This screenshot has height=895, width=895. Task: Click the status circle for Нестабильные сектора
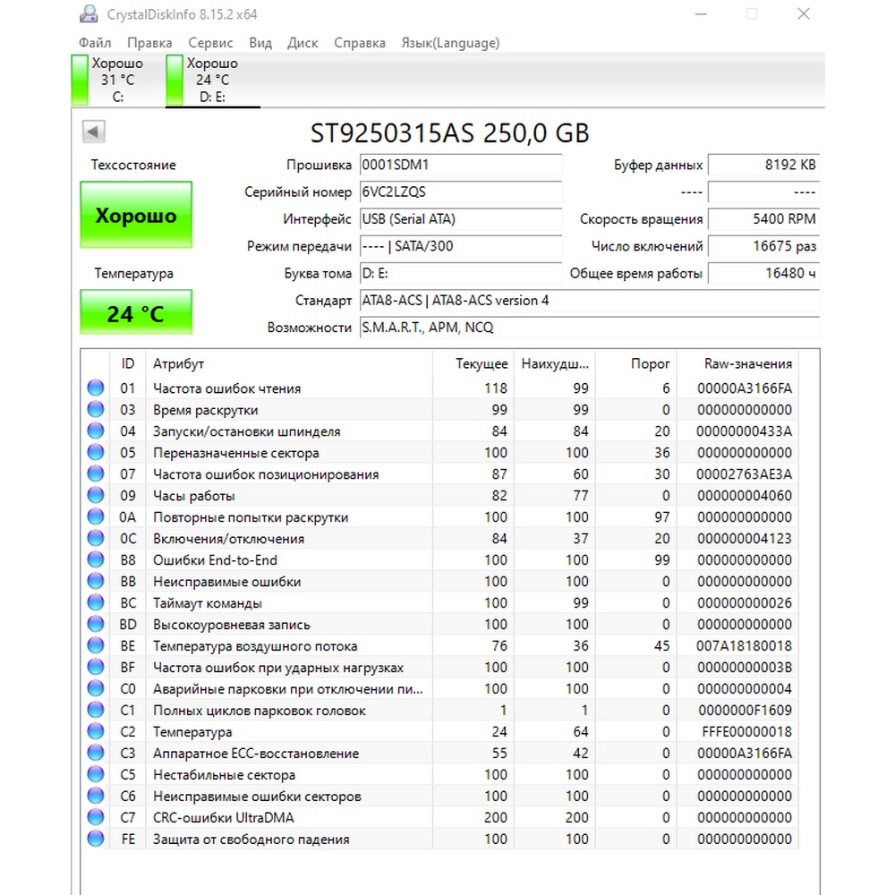[x=96, y=774]
